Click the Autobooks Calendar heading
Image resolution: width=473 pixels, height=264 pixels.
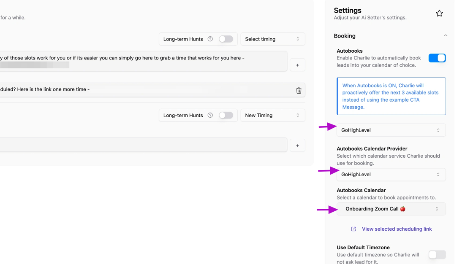(x=361, y=190)
